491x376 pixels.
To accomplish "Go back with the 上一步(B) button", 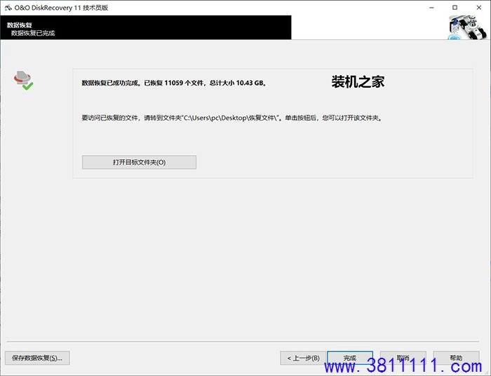I will [303, 358].
